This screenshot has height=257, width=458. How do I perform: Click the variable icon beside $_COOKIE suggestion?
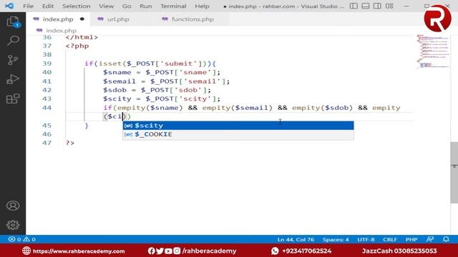point(128,134)
